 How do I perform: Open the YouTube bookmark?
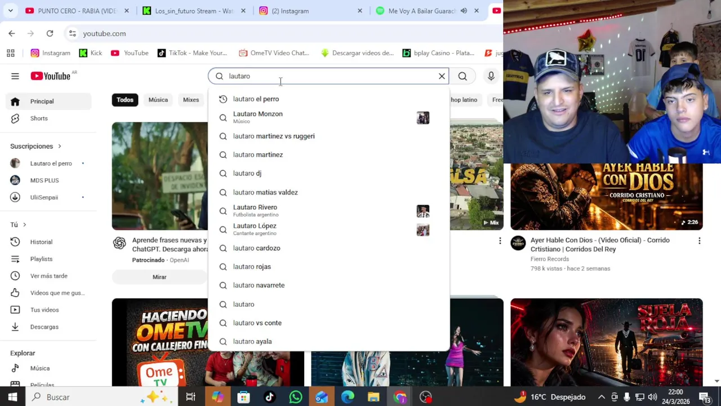pyautogui.click(x=130, y=53)
